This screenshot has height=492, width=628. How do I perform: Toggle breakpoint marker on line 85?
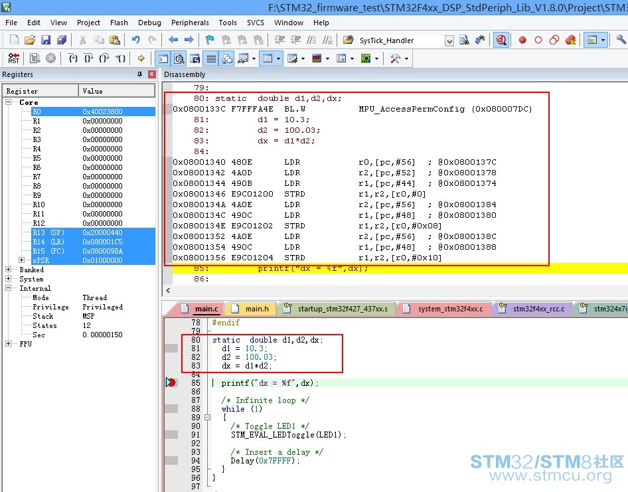[x=171, y=382]
